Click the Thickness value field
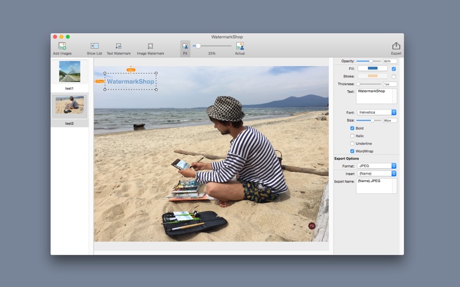Screen dimensions: 460x287 click(x=390, y=84)
